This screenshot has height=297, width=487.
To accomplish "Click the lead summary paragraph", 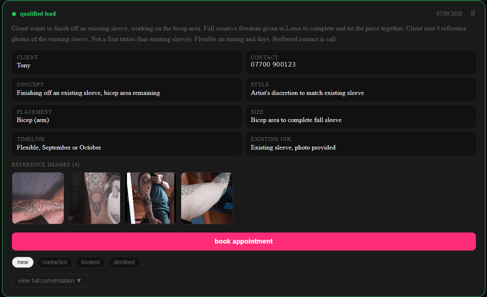I will click(239, 34).
